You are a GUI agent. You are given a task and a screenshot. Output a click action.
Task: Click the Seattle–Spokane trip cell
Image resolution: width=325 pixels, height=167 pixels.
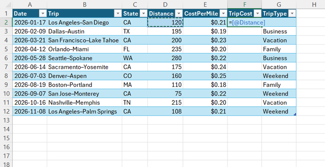(x=84, y=58)
